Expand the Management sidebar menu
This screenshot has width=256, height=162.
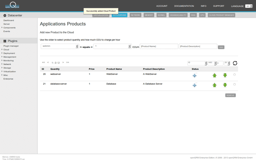pos(10,57)
